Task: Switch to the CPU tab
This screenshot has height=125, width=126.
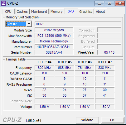Action: coord(8,12)
